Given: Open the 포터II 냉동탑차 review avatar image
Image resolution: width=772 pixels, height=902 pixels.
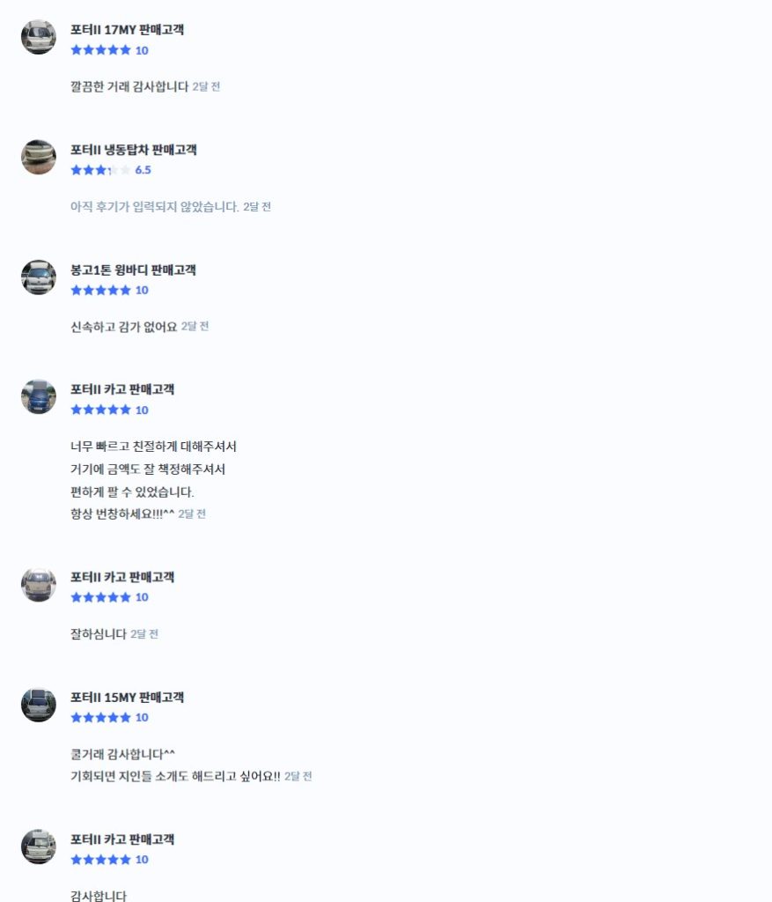Looking at the screenshot, I should point(39,157).
